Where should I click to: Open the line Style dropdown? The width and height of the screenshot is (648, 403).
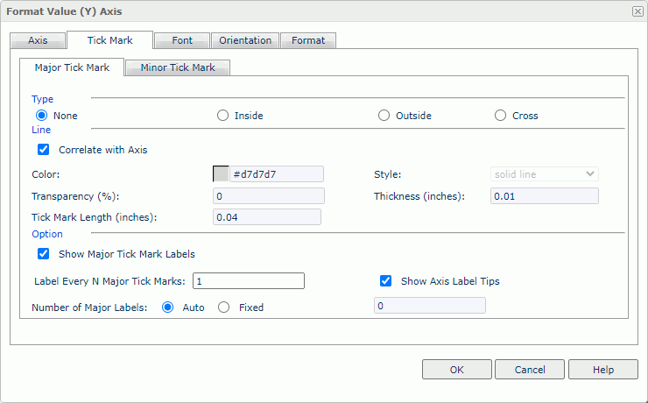click(545, 174)
